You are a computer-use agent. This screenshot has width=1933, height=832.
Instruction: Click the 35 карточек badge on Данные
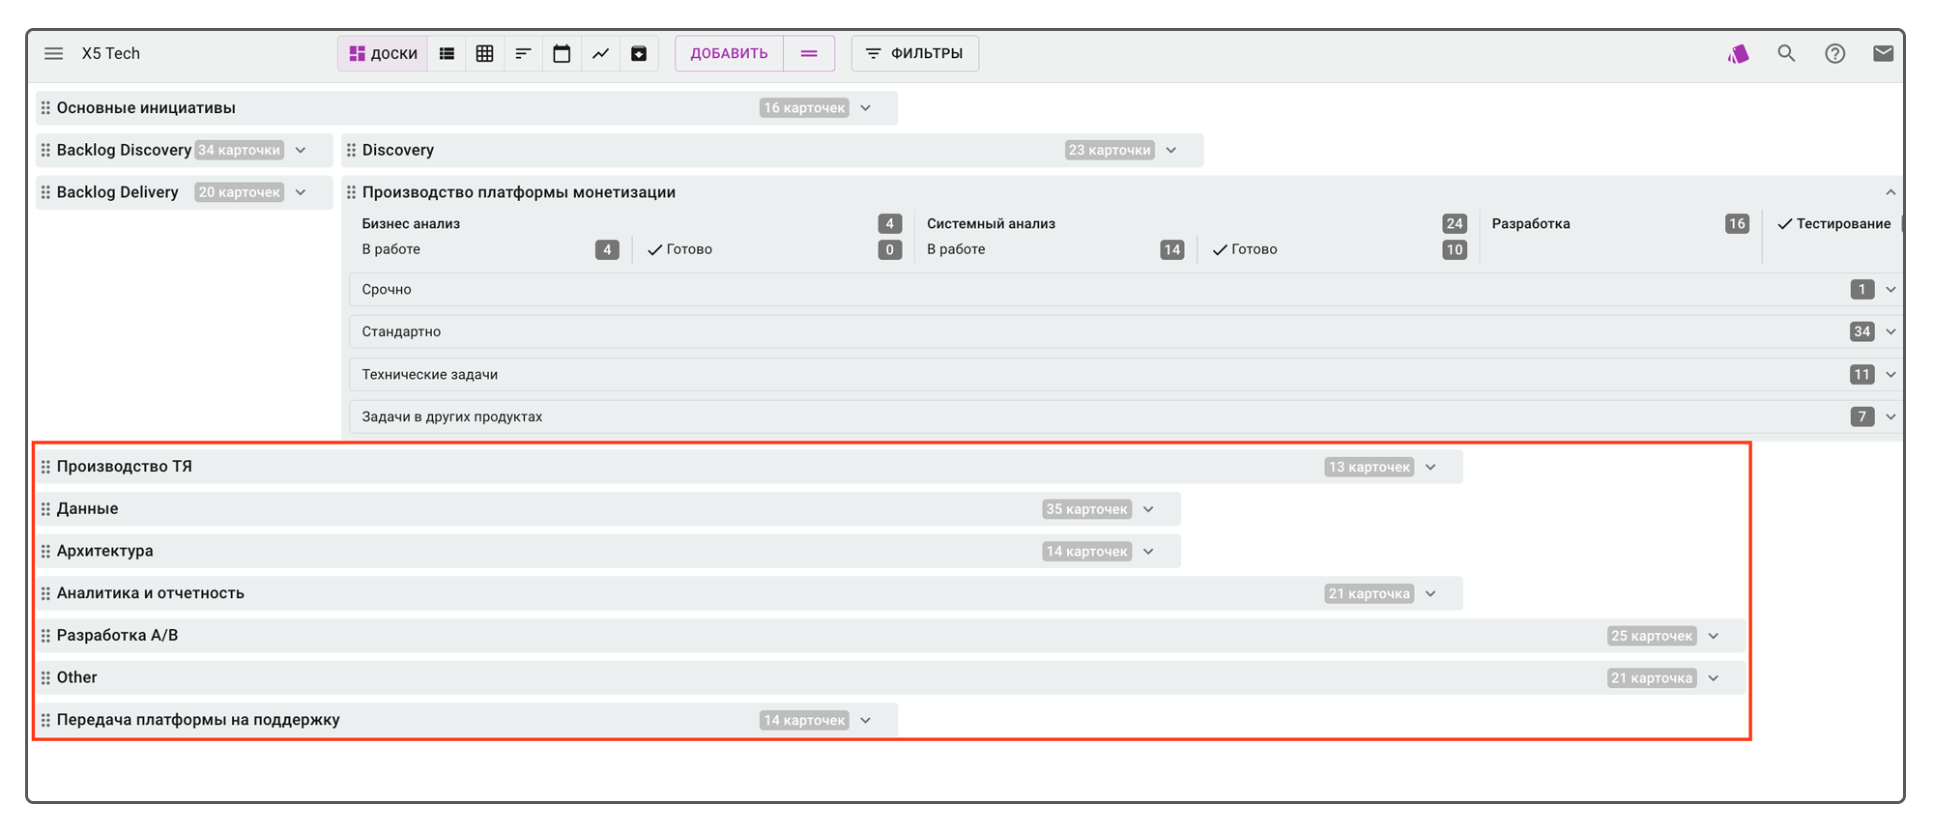pyautogui.click(x=1087, y=510)
